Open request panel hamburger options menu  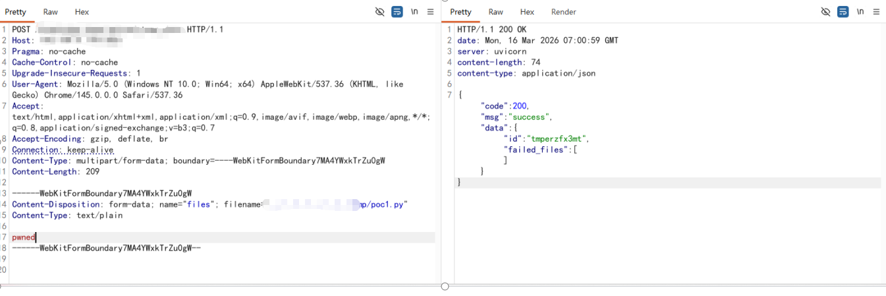pos(430,12)
